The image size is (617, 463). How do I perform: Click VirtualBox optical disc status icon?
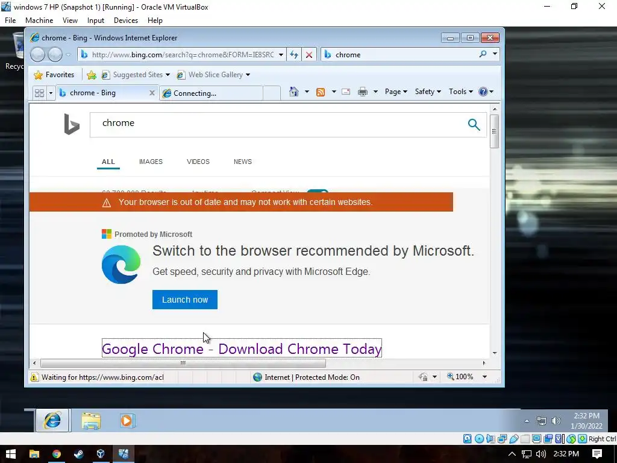pos(479,439)
